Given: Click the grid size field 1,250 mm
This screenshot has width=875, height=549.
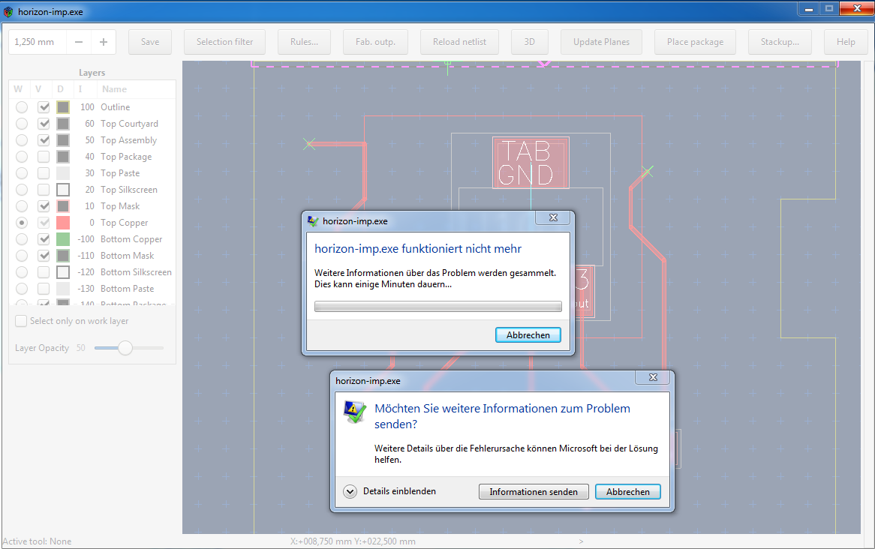Looking at the screenshot, I should (x=38, y=42).
